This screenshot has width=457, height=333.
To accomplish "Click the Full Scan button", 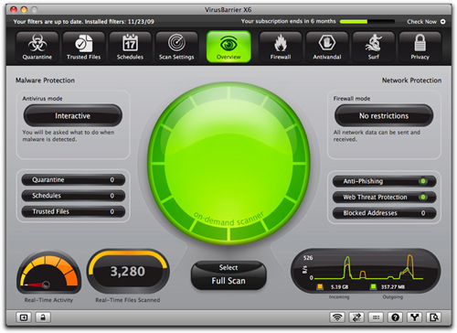I will tap(228, 281).
